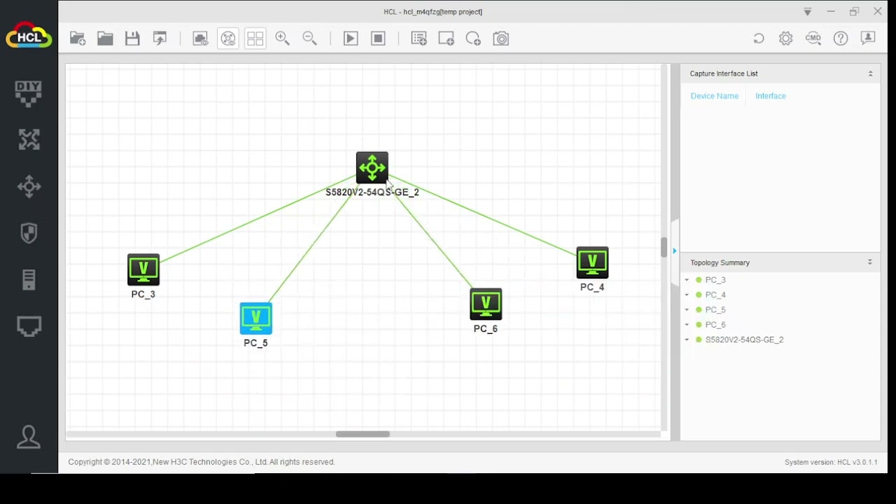Click the Device Name column header

click(714, 96)
